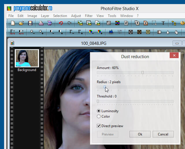This screenshot has width=185, height=149.
Task: Click the Show selection dashed rectangle icon
Action: 154,23
